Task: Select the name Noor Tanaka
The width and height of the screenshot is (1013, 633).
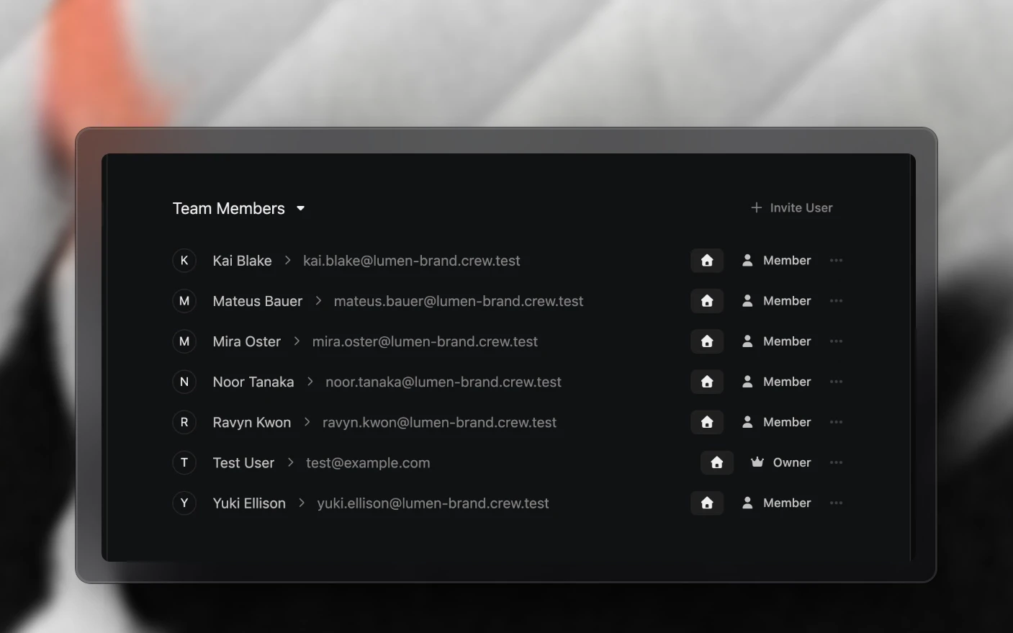Action: [253, 382]
